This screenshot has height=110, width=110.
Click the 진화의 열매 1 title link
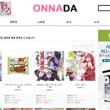click(81, 85)
